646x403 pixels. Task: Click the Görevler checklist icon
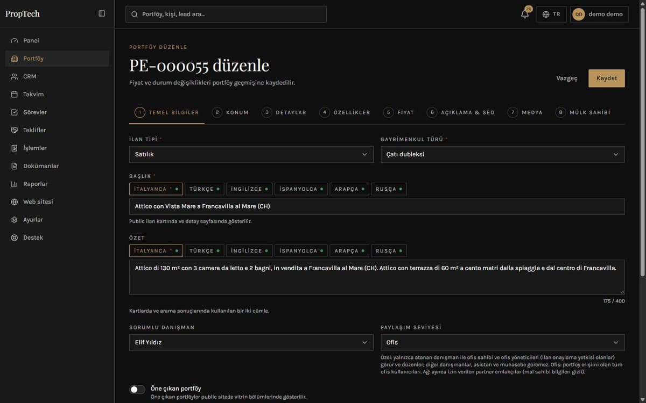[x=15, y=112]
